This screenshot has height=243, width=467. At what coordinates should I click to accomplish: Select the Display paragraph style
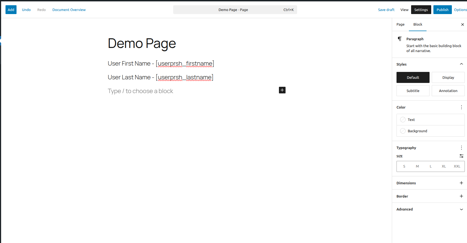point(448,77)
